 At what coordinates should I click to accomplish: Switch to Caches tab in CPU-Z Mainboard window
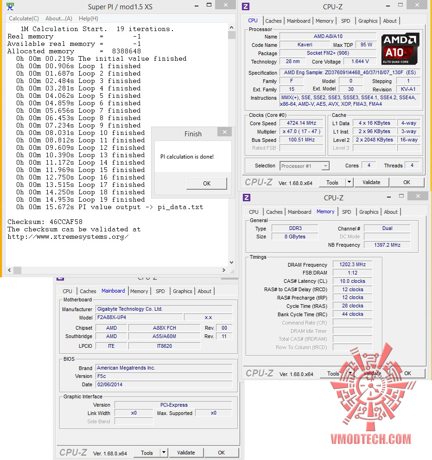(x=88, y=291)
